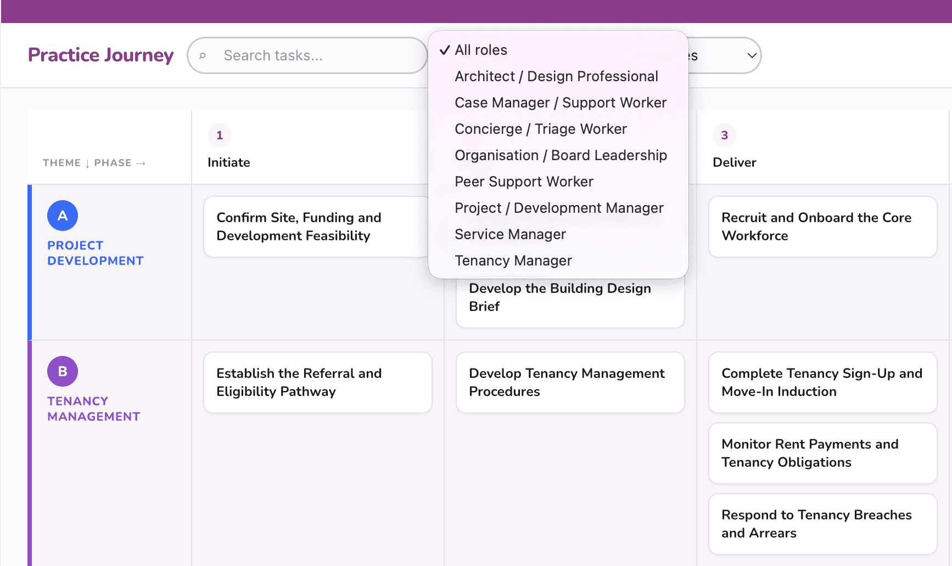Click the phase 3 number badge

tap(725, 135)
